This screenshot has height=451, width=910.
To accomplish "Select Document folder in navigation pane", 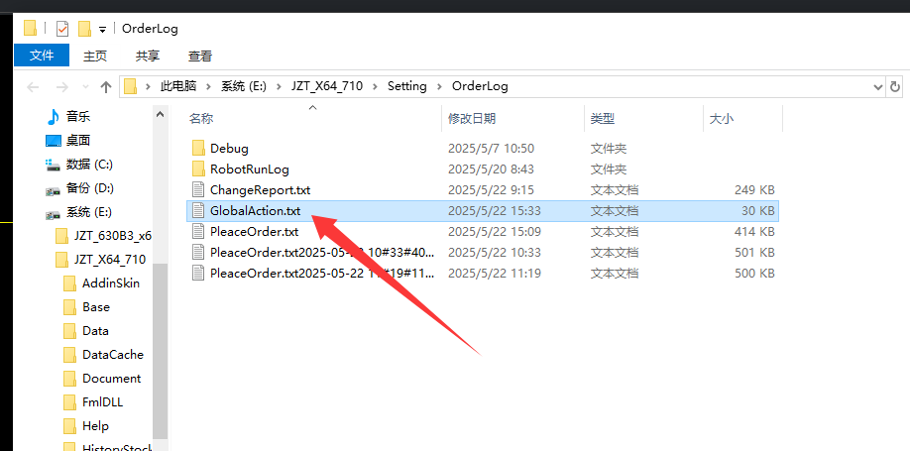I will pos(111,379).
